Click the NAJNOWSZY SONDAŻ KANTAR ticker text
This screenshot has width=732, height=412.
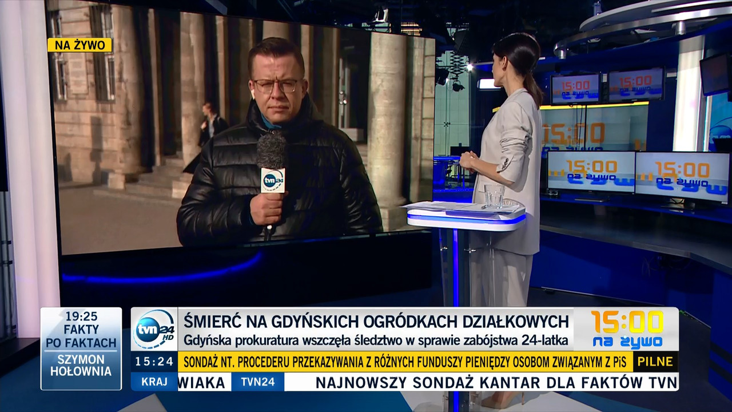coord(496,382)
